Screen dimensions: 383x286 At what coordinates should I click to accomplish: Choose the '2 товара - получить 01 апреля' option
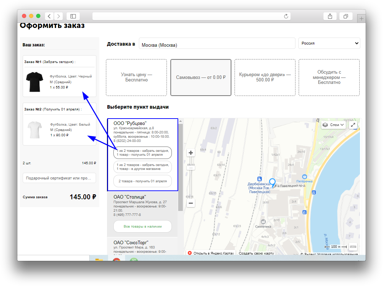pos(142,181)
